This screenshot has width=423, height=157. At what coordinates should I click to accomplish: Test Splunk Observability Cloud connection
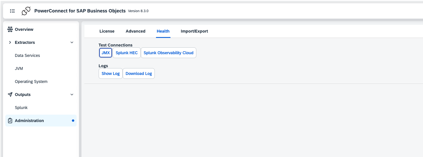pyautogui.click(x=168, y=53)
